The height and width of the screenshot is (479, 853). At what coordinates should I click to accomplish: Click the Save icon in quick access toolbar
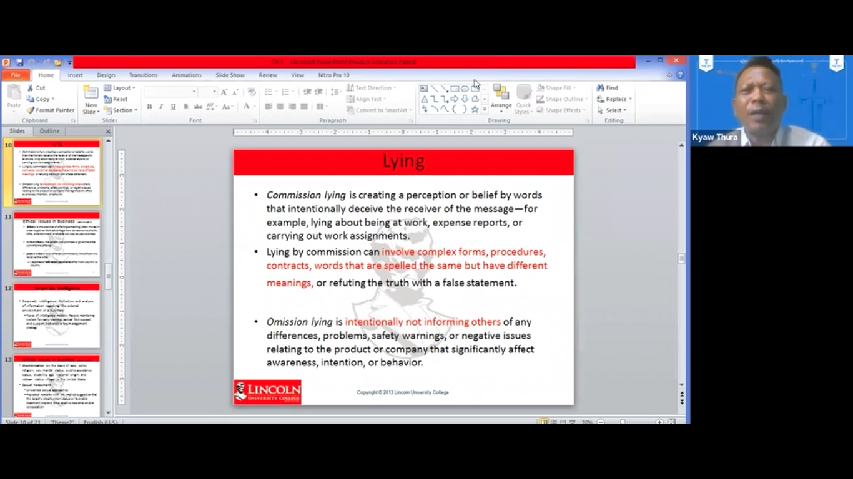(x=19, y=62)
